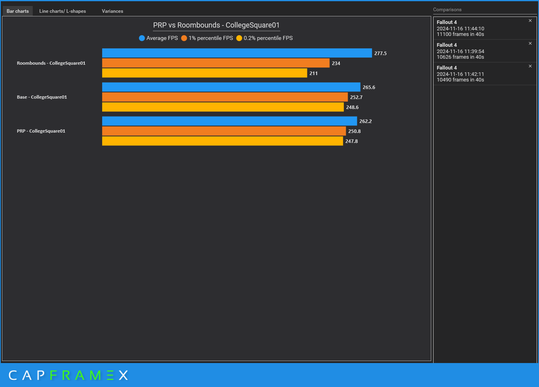
Task: Click the blue 262.2 Average FPS bar
Action: click(x=230, y=121)
